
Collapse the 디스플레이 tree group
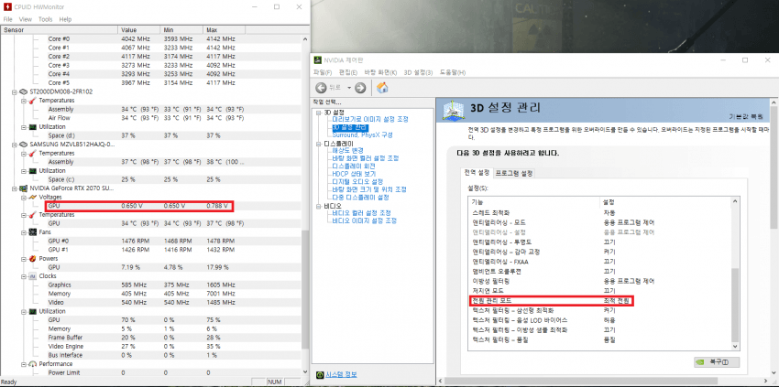[320, 144]
